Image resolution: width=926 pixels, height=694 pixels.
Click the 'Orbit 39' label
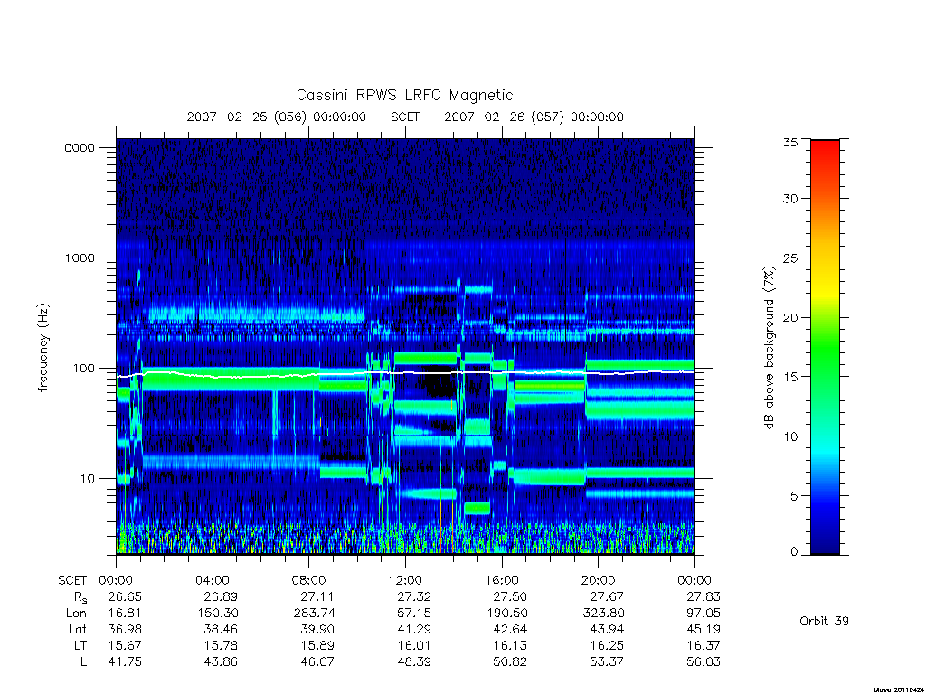click(x=824, y=621)
